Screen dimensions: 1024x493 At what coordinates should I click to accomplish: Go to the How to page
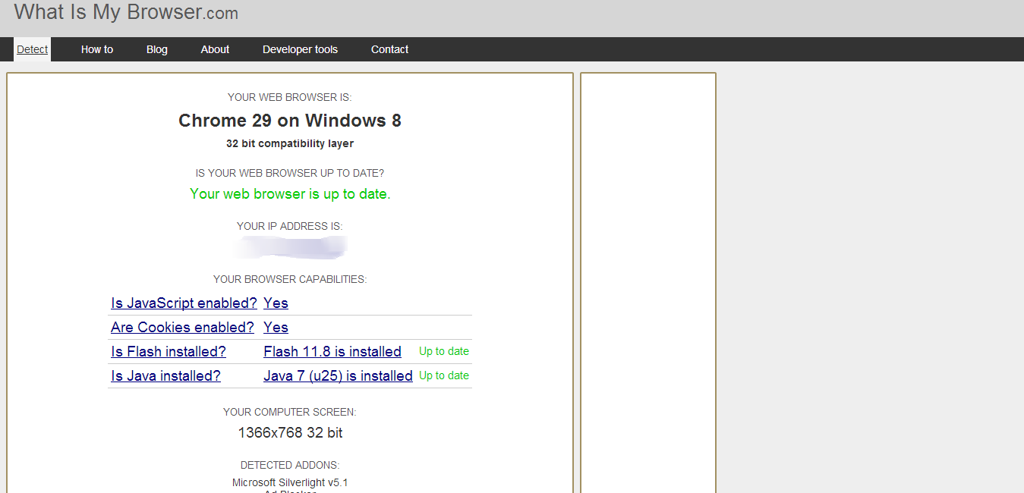pos(97,49)
